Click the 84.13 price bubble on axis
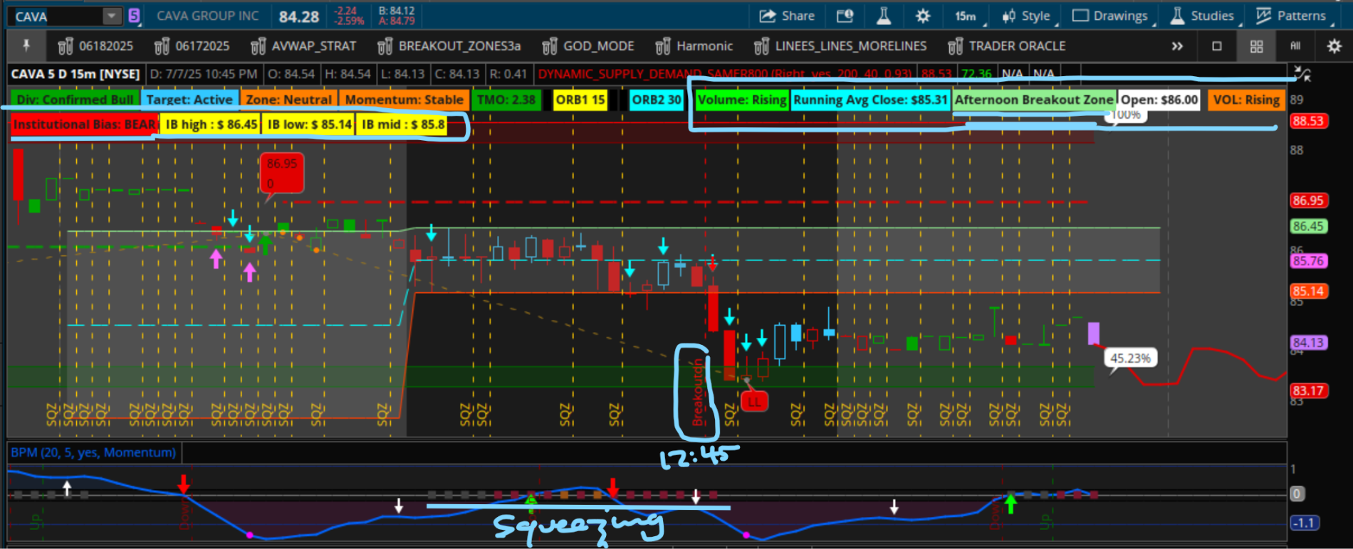Image resolution: width=1353 pixels, height=549 pixels. click(x=1308, y=343)
